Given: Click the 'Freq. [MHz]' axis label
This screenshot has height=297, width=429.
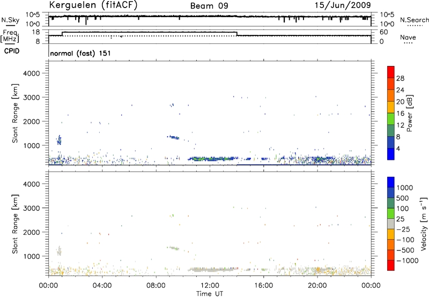Looking at the screenshot, I should tap(10, 36).
